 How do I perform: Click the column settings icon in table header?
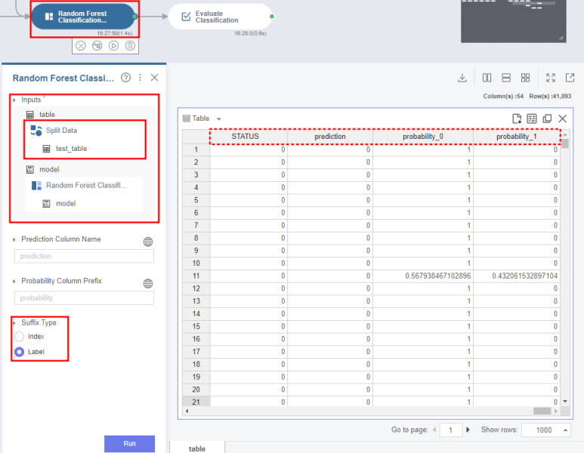[532, 119]
